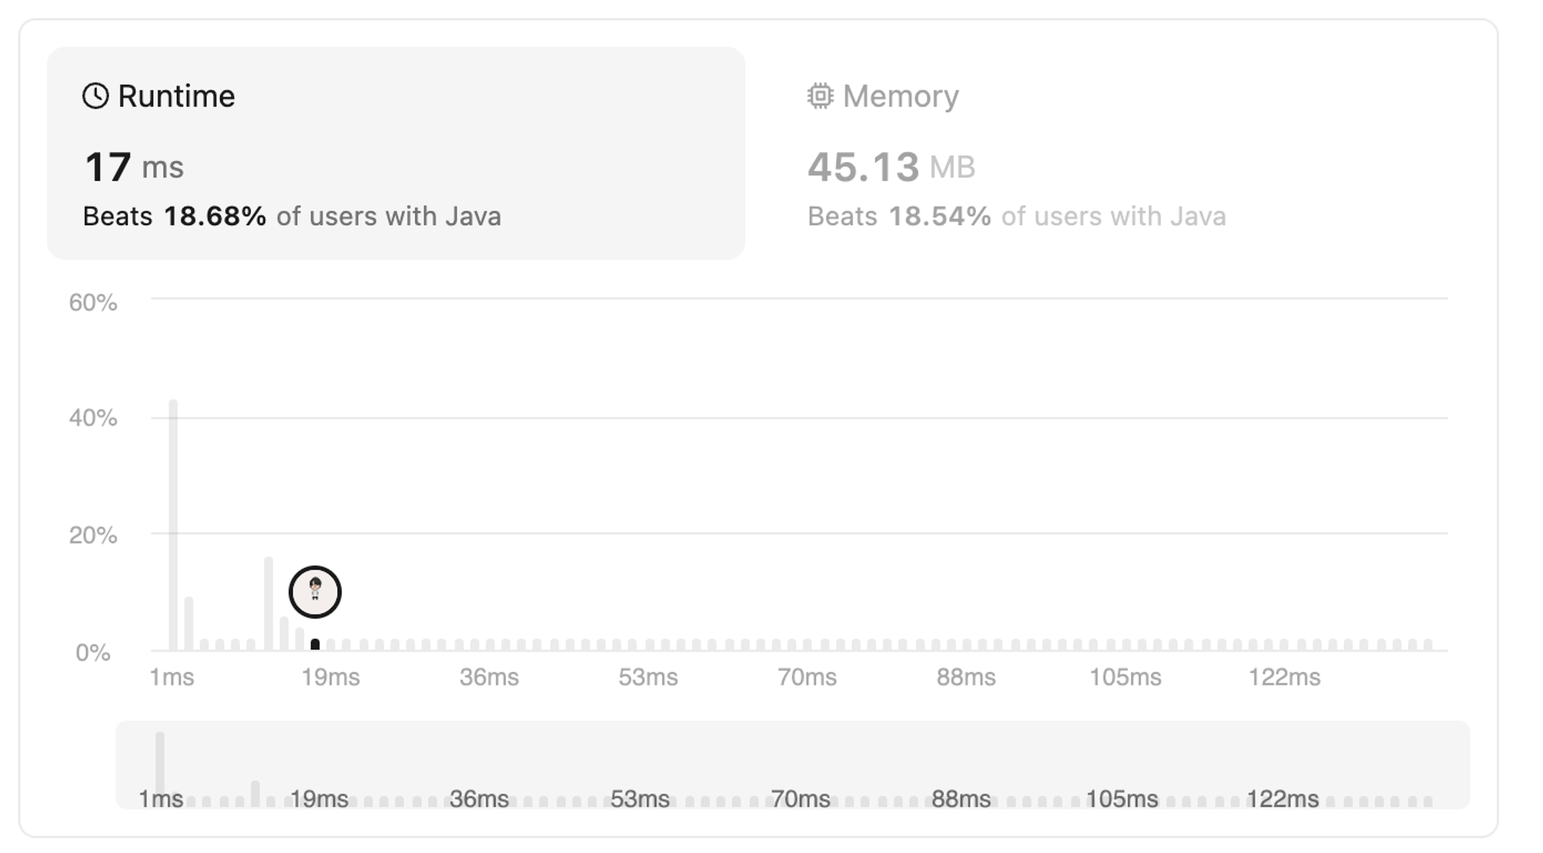Click the 18.54% memory beats text
Screen dimensions: 1543x853
940,216
